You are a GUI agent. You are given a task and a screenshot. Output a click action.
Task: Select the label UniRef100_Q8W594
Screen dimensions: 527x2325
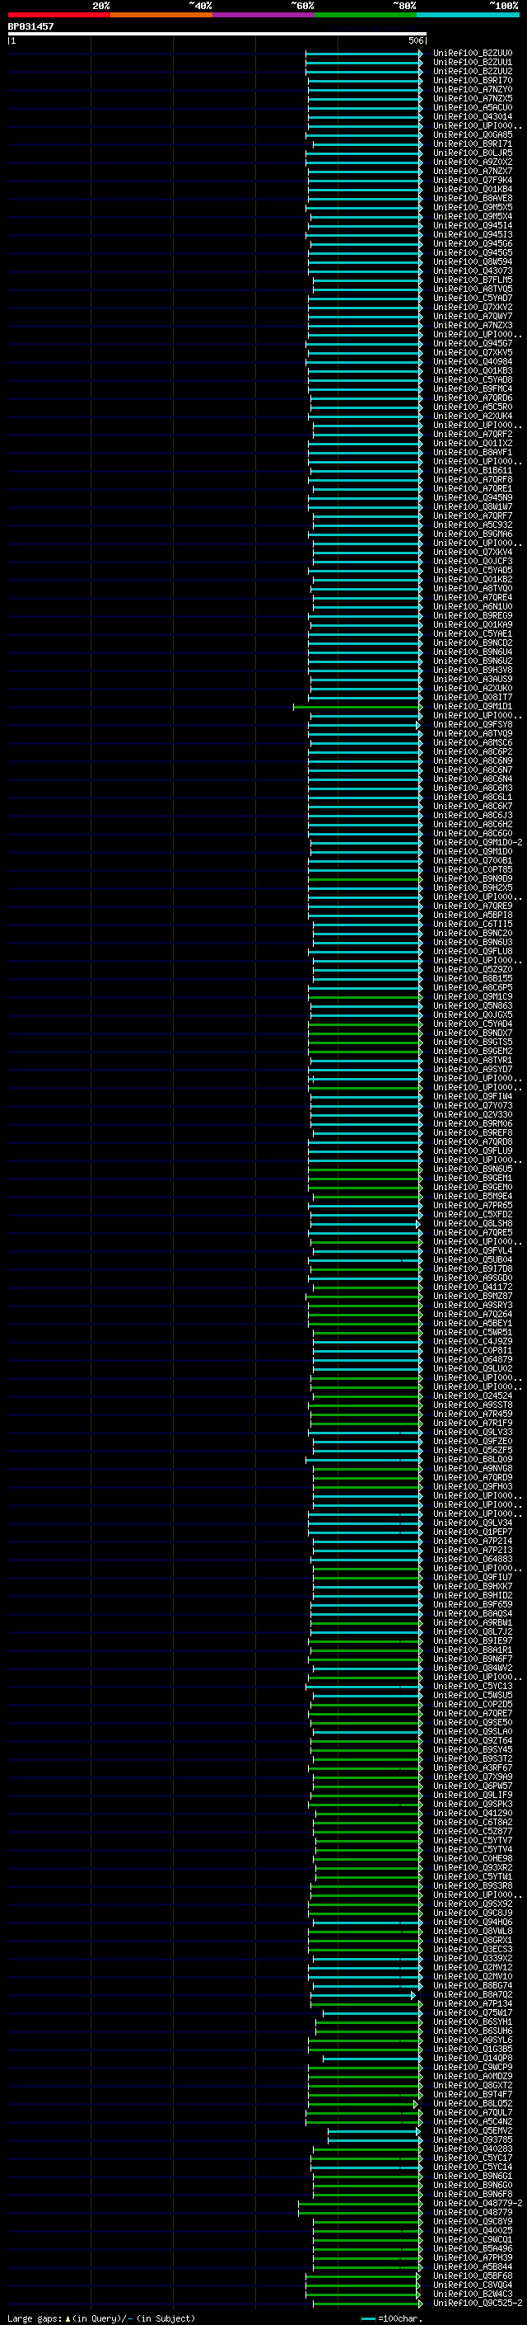point(472,261)
